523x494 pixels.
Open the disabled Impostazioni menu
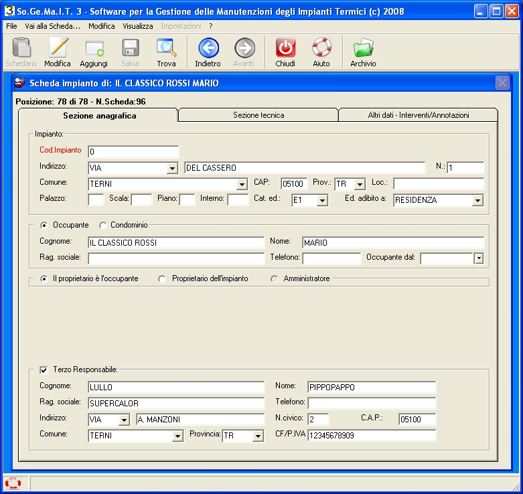pyautogui.click(x=181, y=26)
